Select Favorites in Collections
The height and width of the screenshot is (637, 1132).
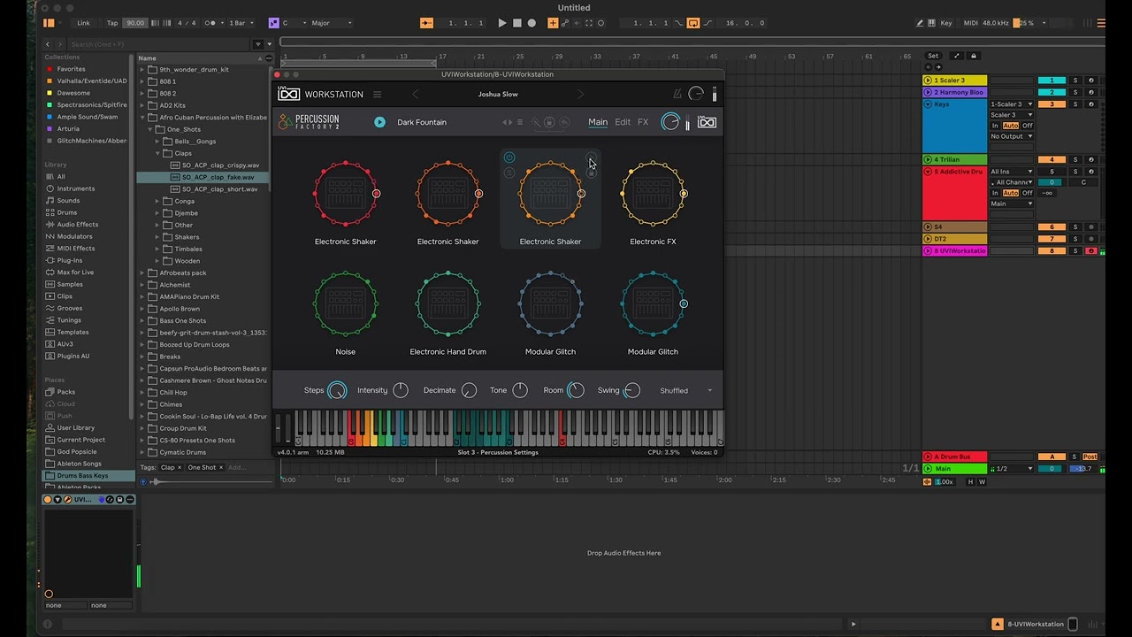71,69
